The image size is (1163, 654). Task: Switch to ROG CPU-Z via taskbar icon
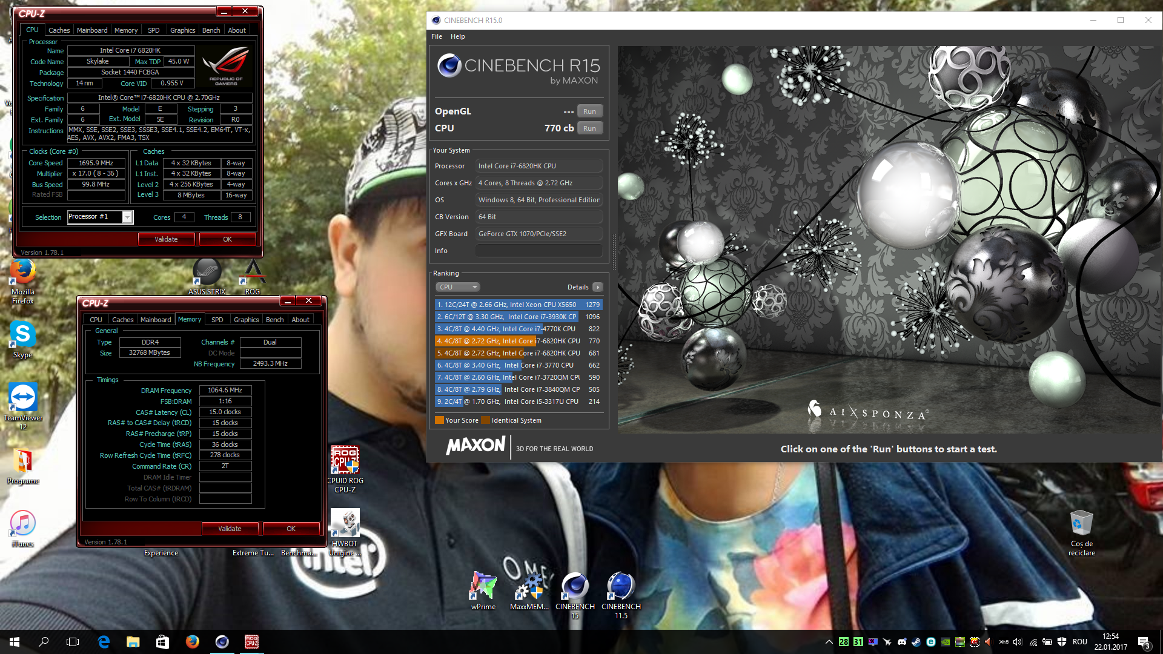click(252, 642)
